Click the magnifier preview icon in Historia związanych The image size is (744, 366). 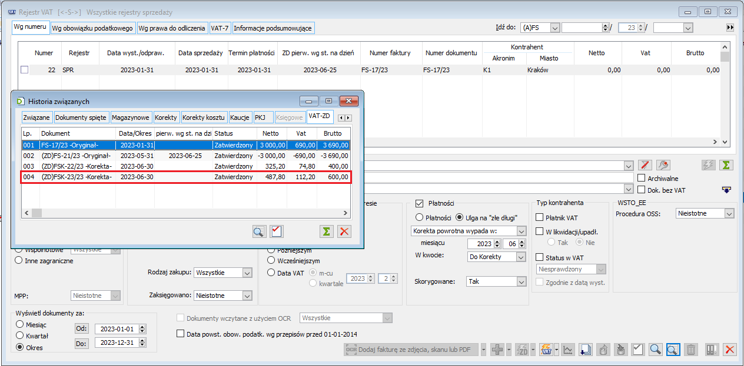pos(259,231)
